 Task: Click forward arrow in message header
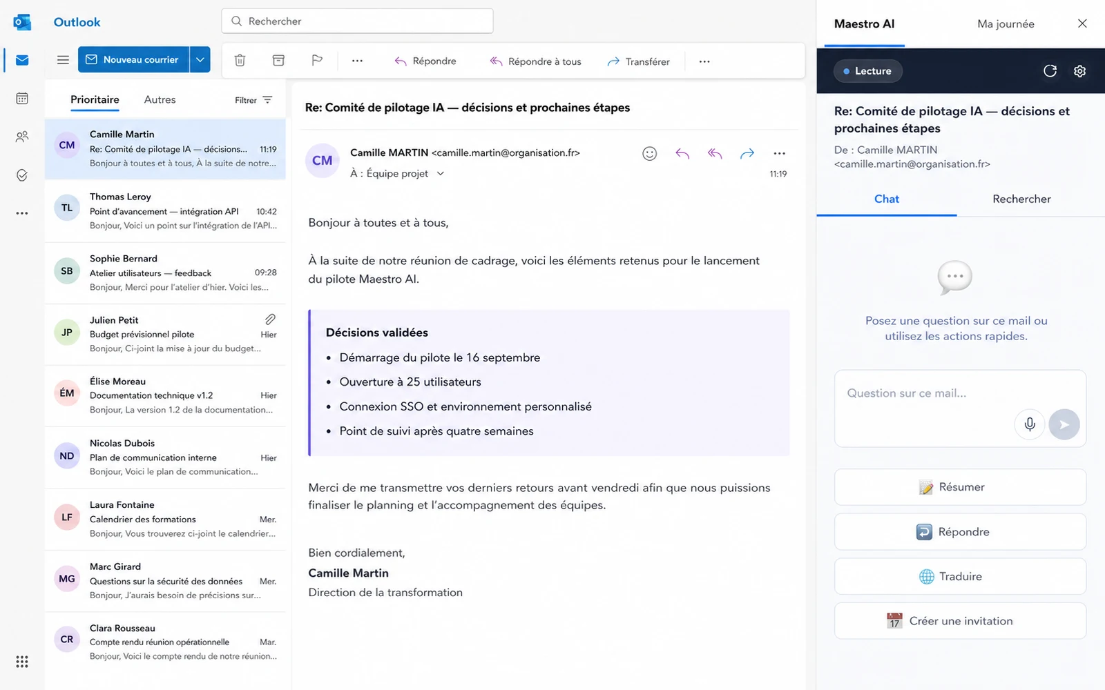747,153
